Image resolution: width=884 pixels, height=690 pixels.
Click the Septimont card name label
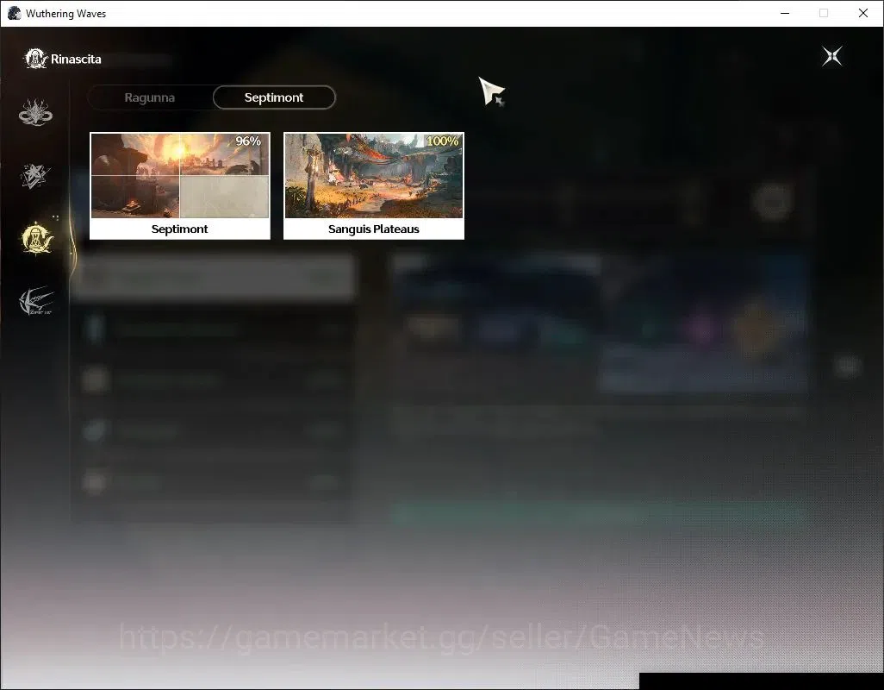(179, 229)
